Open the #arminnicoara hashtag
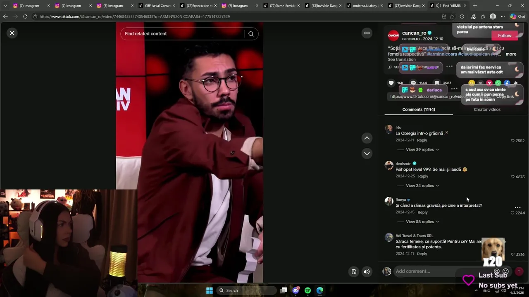 (x=442, y=54)
